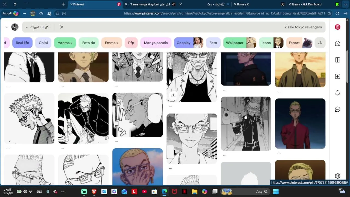Expand the account menu chevron beside avatar
Image resolution: width=350 pixels, height=197 pixels.
coord(7,27)
